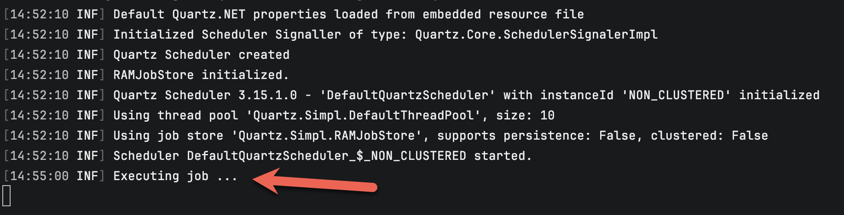Click the first line's 14:52:10 timestamp
Screen dimensions: 844x215
point(39,14)
